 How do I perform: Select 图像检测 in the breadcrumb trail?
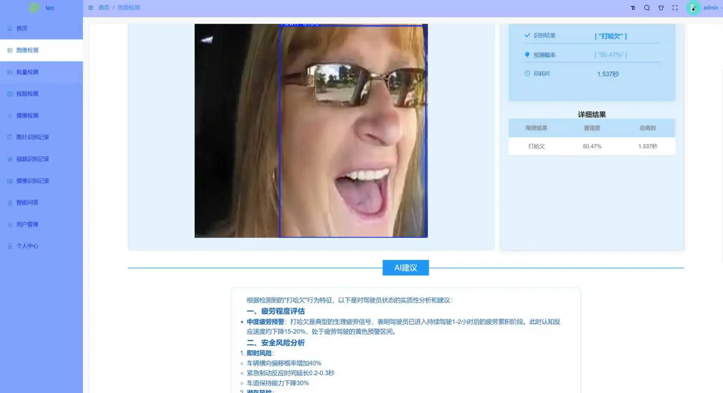128,7
